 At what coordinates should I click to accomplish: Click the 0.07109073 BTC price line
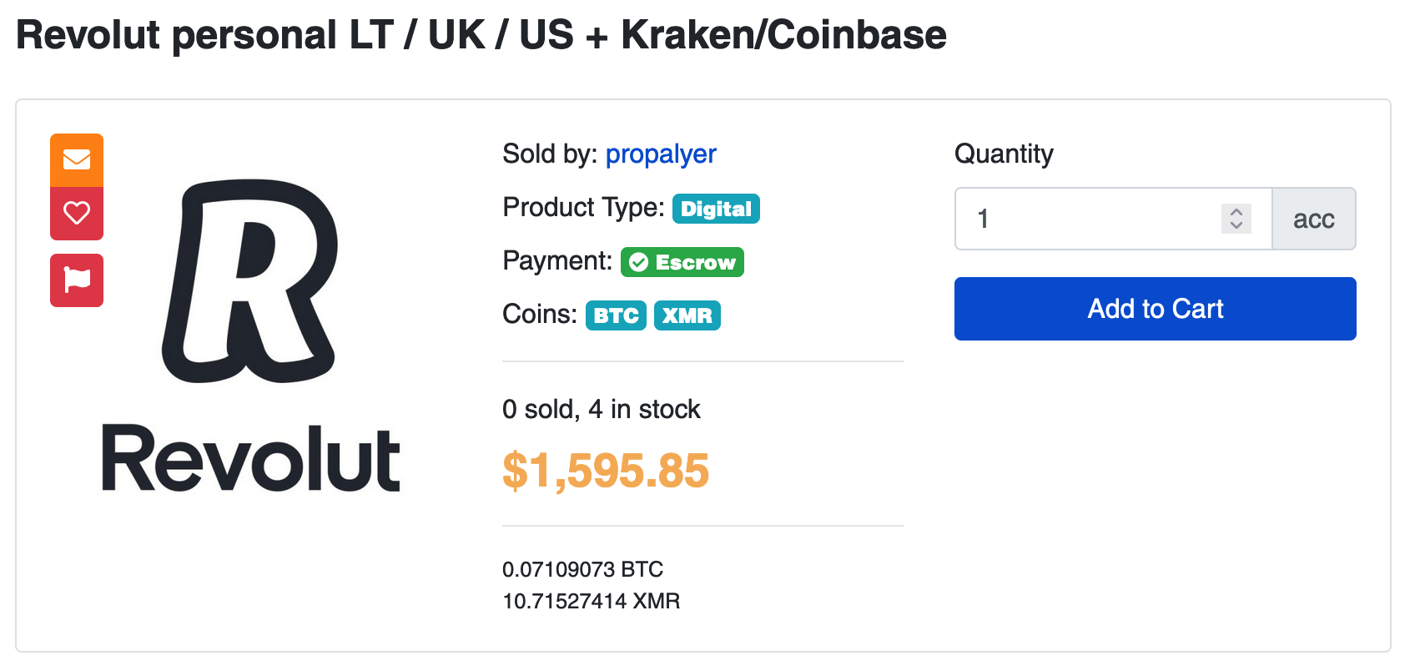click(x=582, y=569)
